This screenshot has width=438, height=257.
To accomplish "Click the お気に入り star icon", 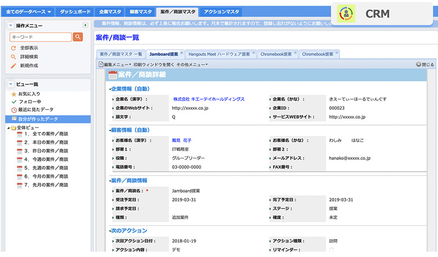I will pyautogui.click(x=14, y=94).
